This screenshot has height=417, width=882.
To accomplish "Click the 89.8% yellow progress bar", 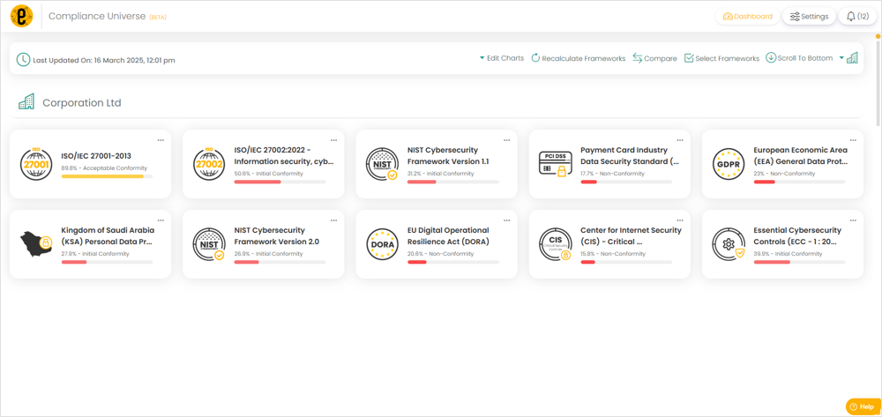I will (x=107, y=176).
